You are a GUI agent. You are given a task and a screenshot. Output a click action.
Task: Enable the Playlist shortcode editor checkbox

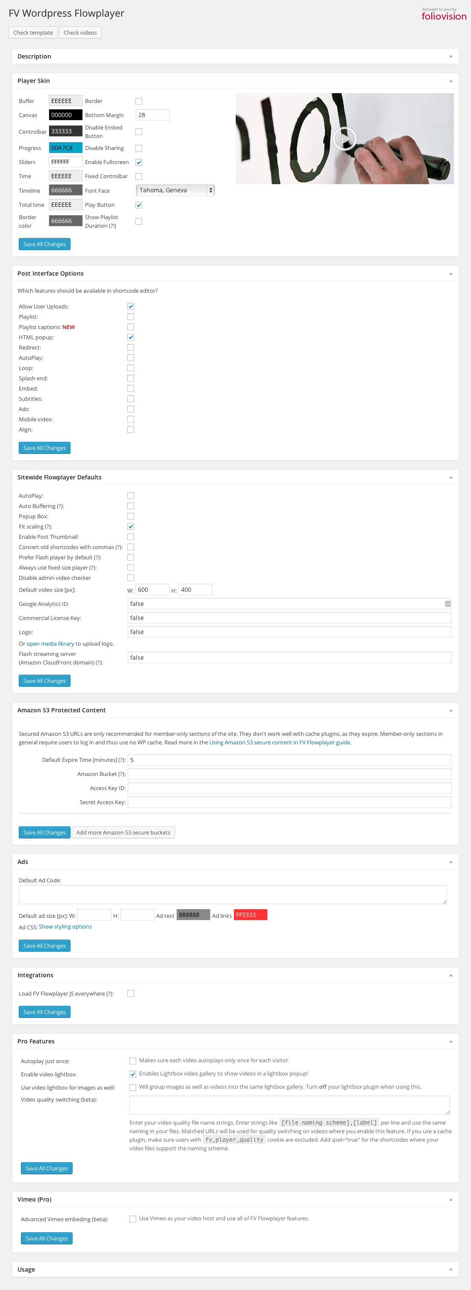131,317
